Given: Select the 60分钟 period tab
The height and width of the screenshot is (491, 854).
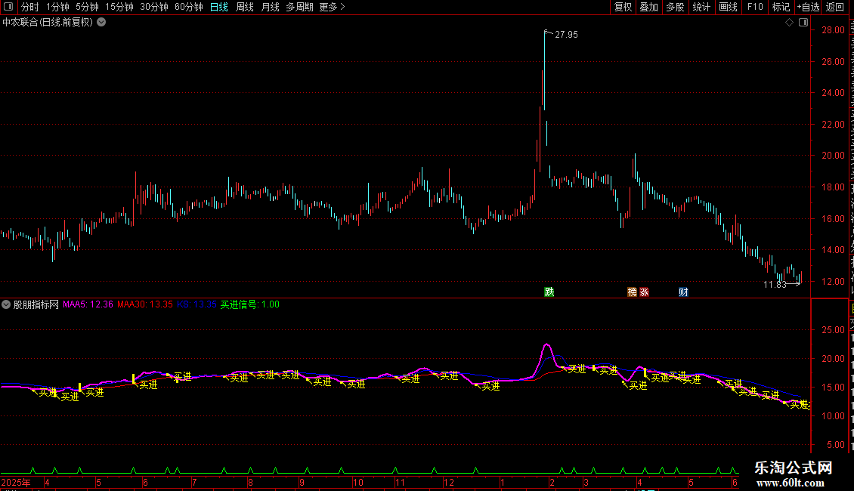Looking at the screenshot, I should [189, 7].
